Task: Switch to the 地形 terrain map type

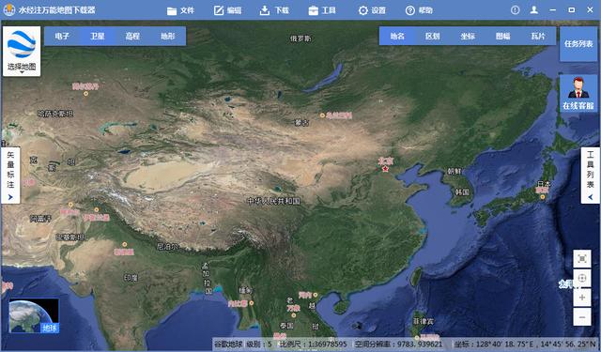Action: coord(168,36)
